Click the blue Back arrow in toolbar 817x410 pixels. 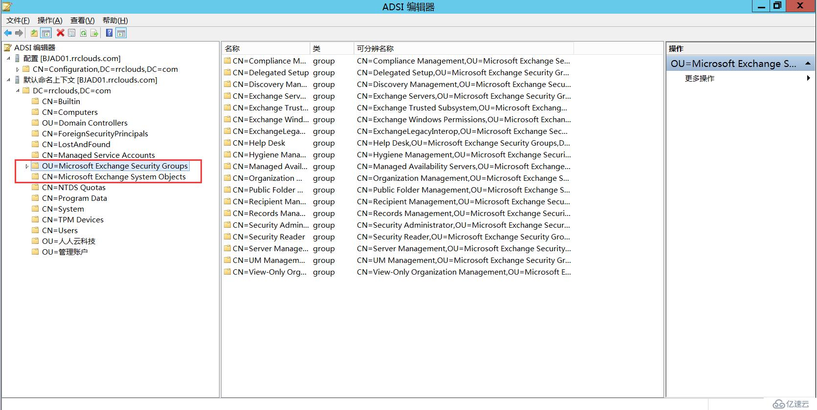pos(8,33)
